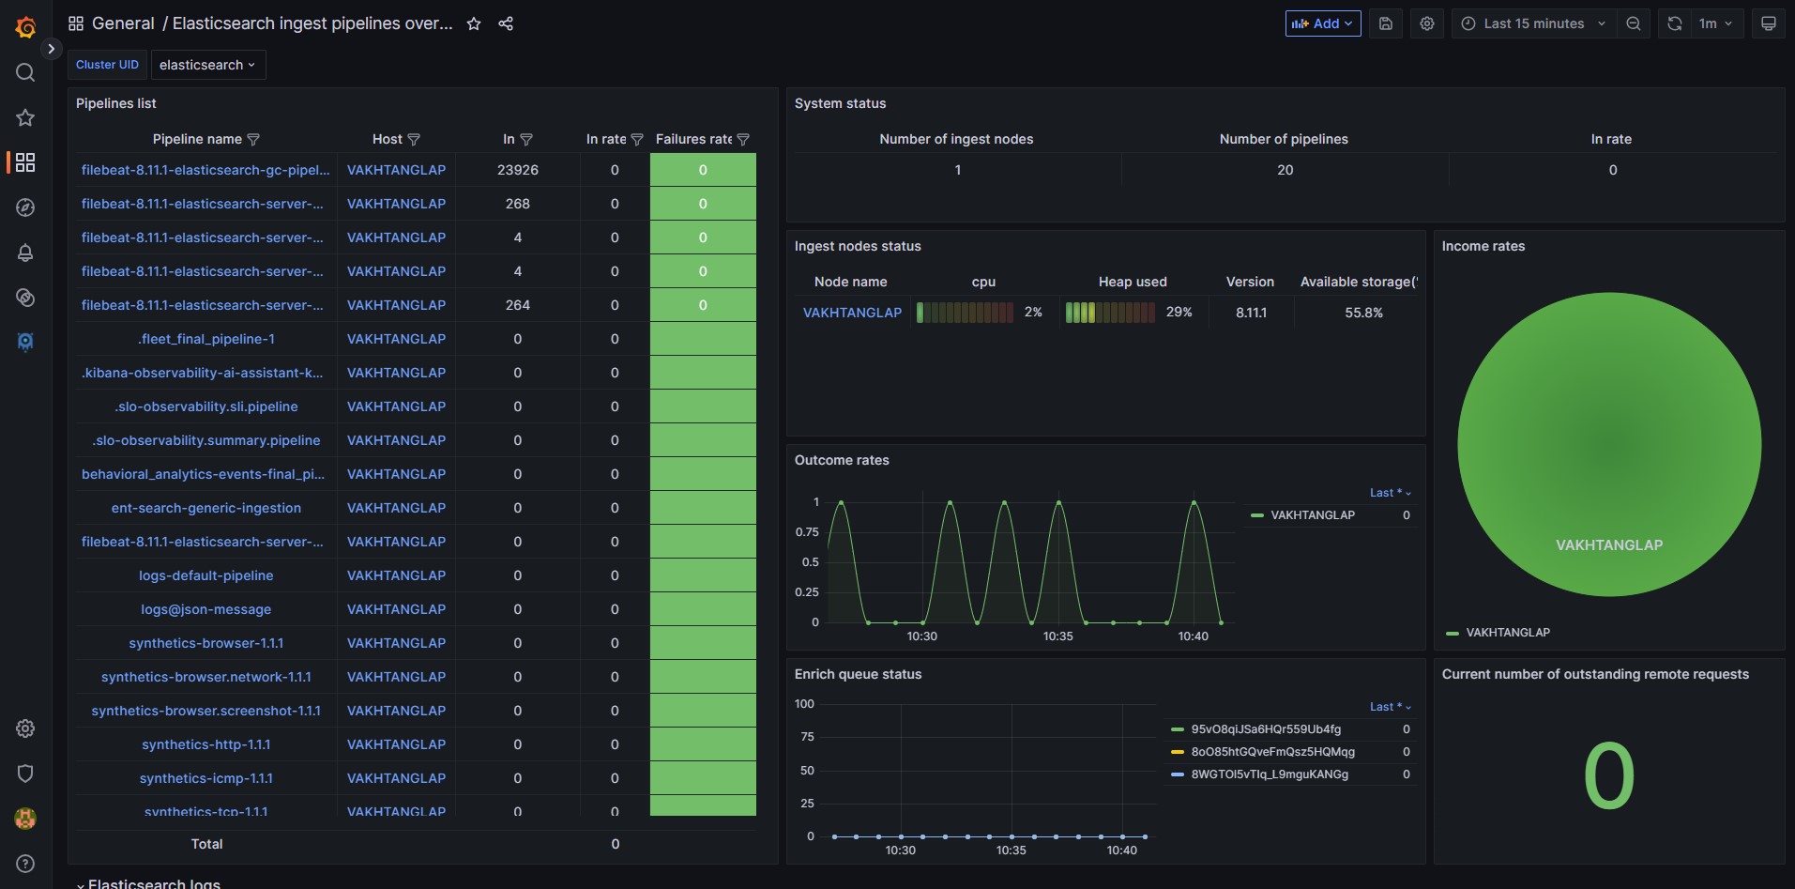Toggle 8oO85htGQveFmQsz5HQMqg series in legend
Screen dimensions: 1795x889
[1272, 752]
